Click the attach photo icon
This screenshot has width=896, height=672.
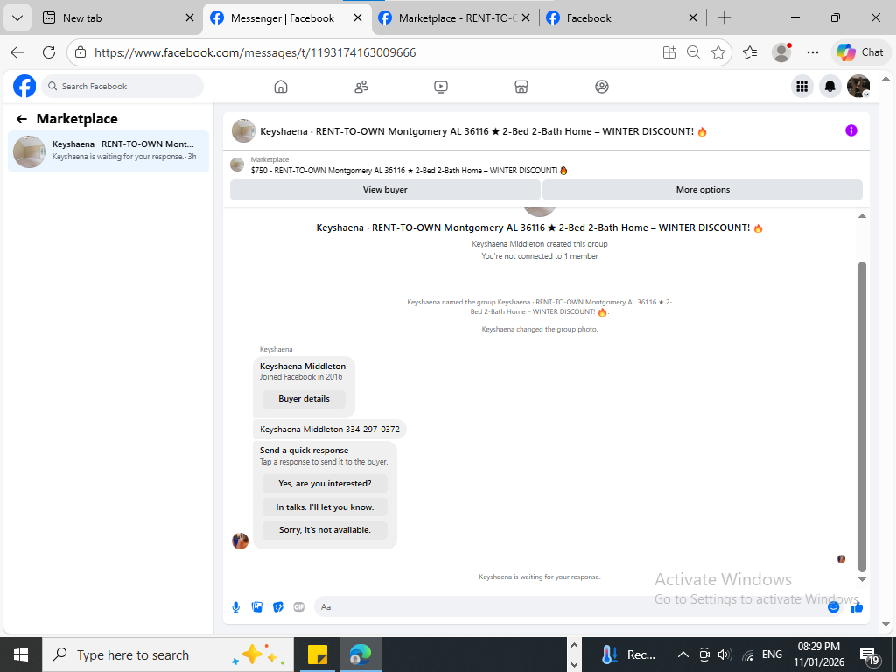[x=257, y=607]
